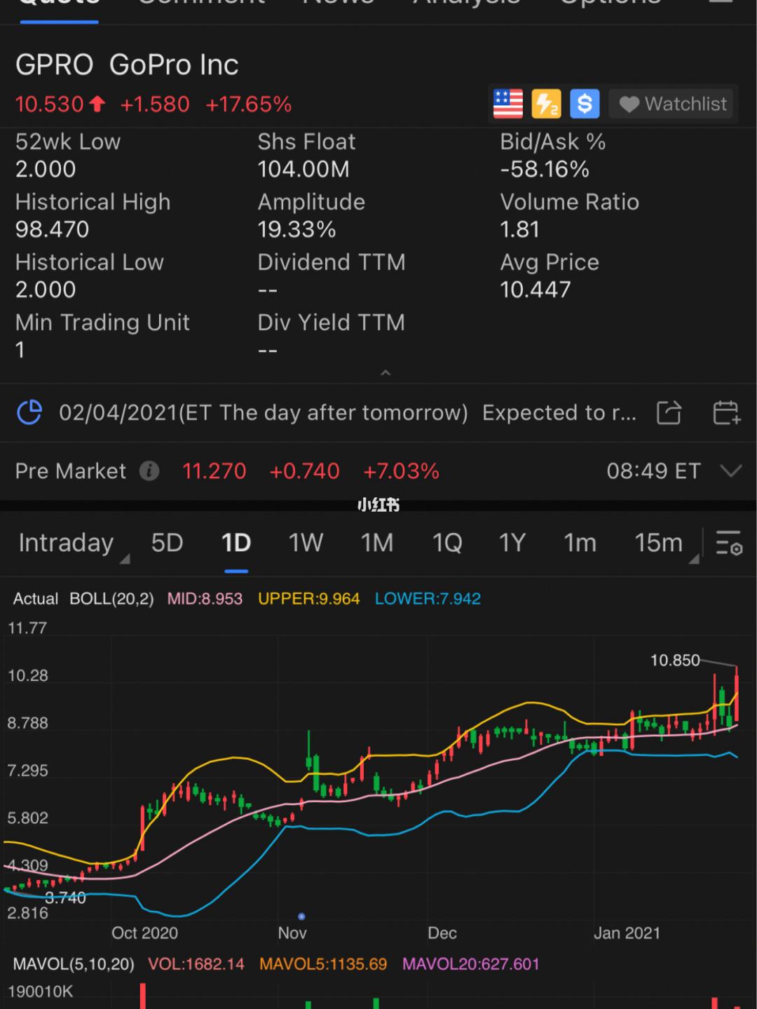Tap the yellow lightning Level 2 icon
Screen dimensions: 757x1009
[547, 104]
